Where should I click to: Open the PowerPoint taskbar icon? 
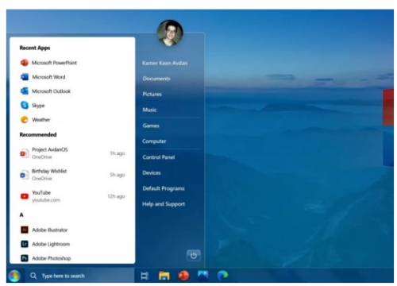click(x=183, y=276)
